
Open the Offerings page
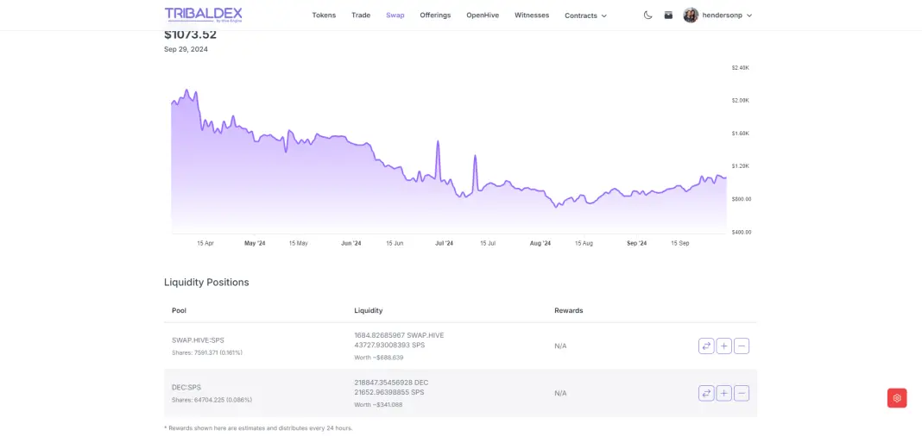pyautogui.click(x=435, y=16)
